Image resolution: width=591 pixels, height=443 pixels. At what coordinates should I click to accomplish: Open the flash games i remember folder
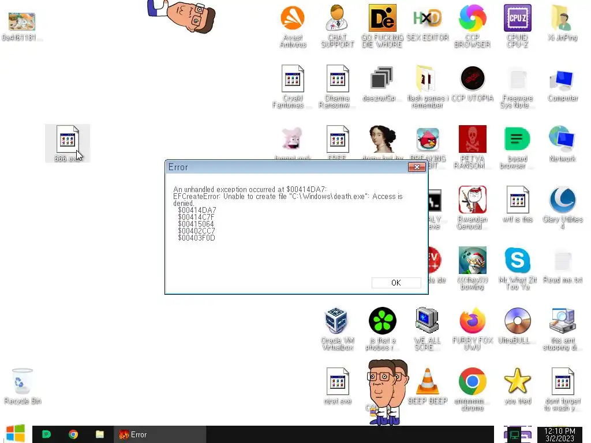(428, 87)
